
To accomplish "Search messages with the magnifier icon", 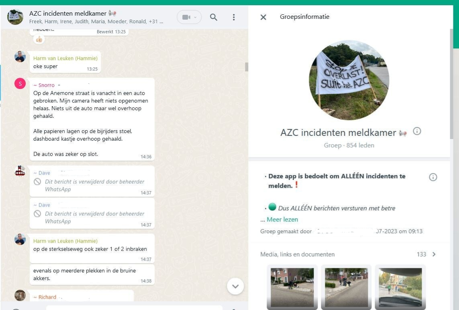I will click(x=214, y=17).
